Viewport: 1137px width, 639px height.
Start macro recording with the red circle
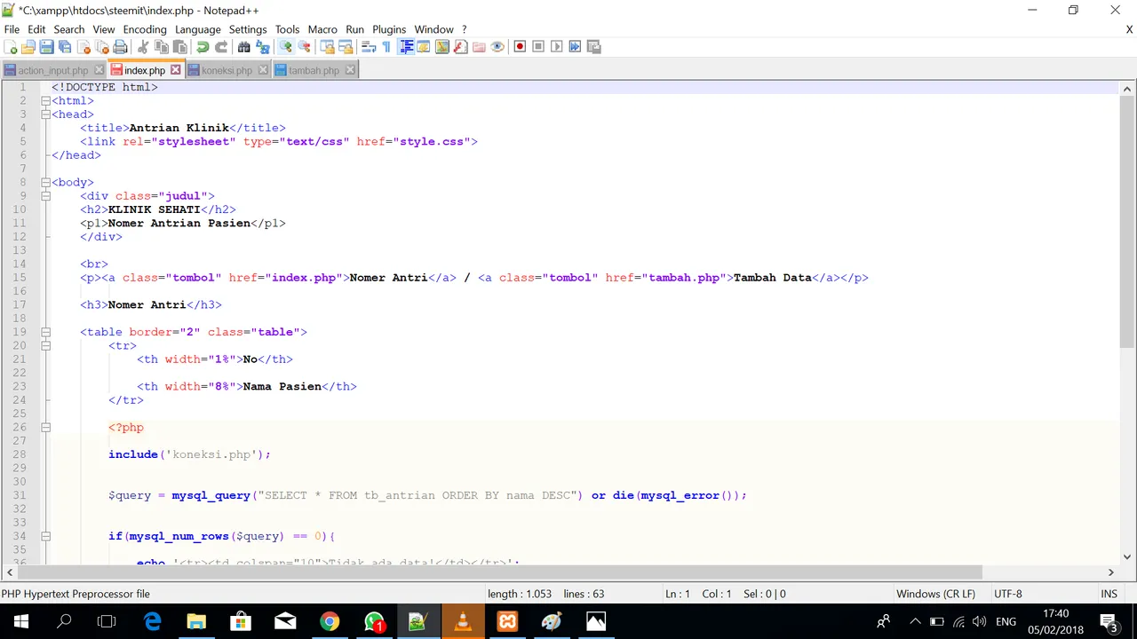[520, 47]
